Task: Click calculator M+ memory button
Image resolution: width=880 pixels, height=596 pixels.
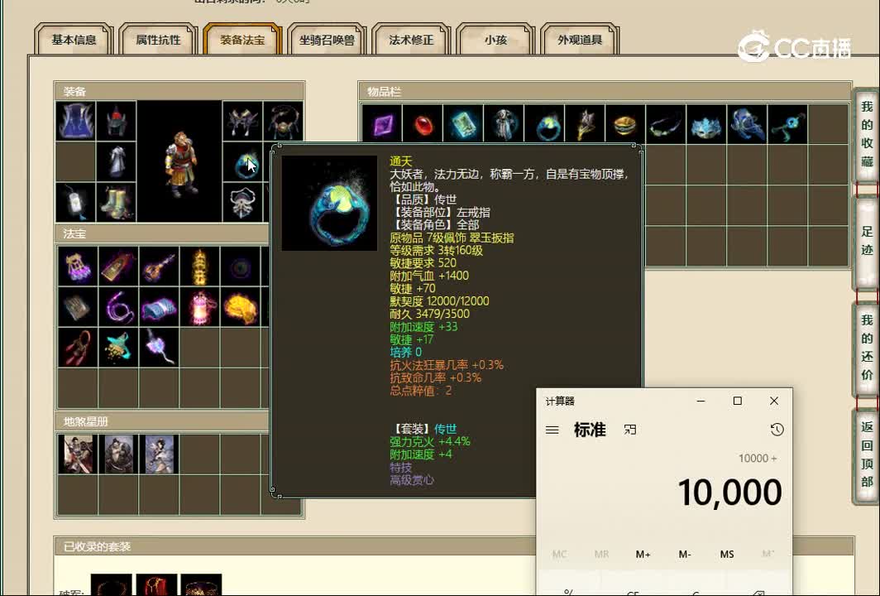Action: point(643,555)
